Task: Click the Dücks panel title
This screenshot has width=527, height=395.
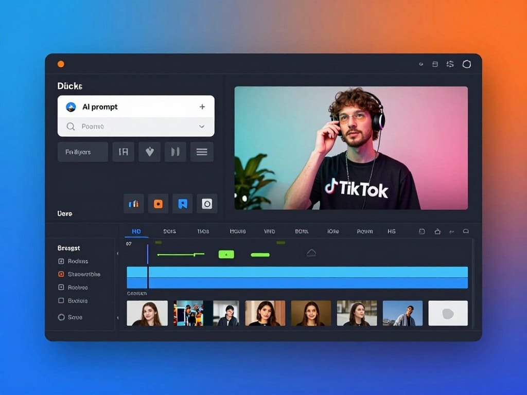Action: point(70,86)
